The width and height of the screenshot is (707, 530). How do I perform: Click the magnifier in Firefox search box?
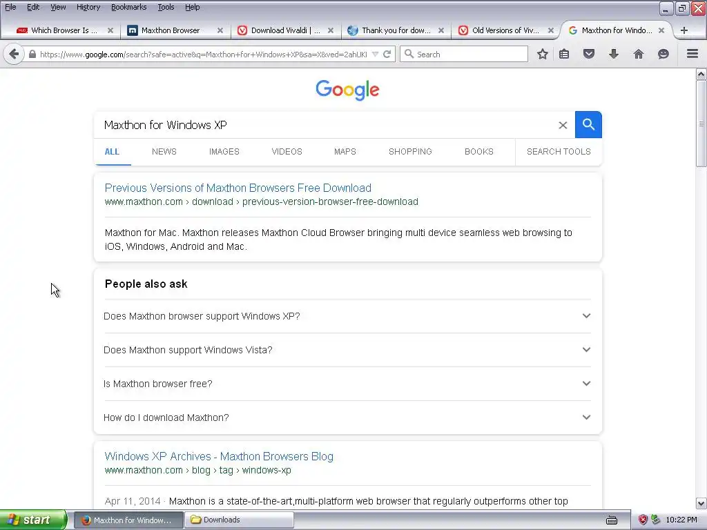click(409, 54)
